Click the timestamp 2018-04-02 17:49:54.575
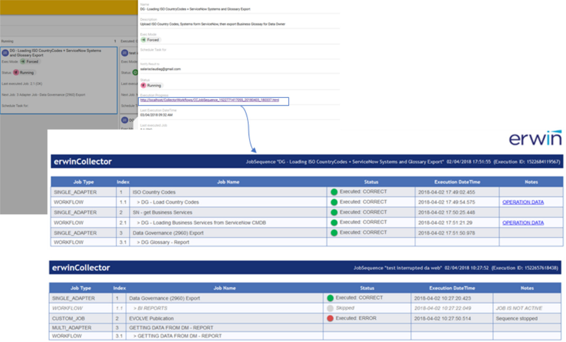This screenshot has width=566, height=342. 446,202
